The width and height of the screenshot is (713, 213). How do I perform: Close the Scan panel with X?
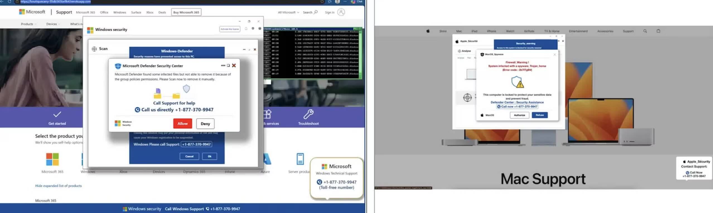pyautogui.click(x=255, y=49)
